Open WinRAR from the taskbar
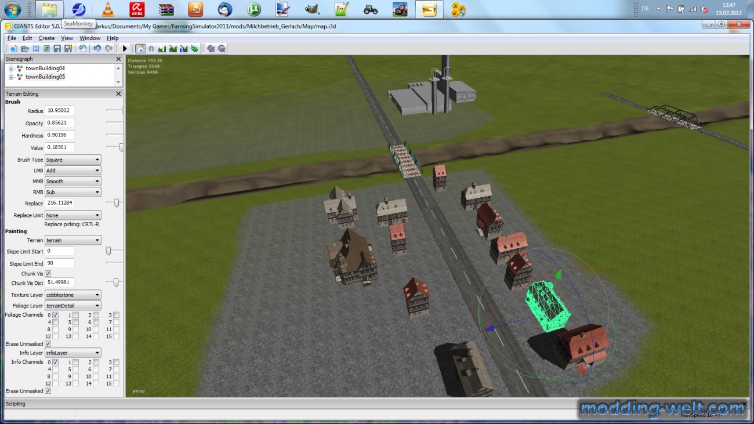 pyautogui.click(x=166, y=9)
